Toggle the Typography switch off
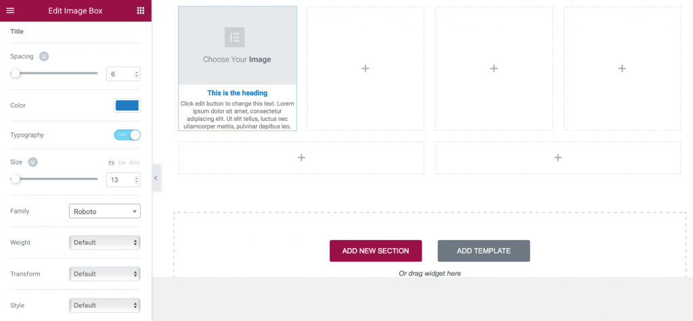Screen dimensions: 693x321 click(x=127, y=135)
